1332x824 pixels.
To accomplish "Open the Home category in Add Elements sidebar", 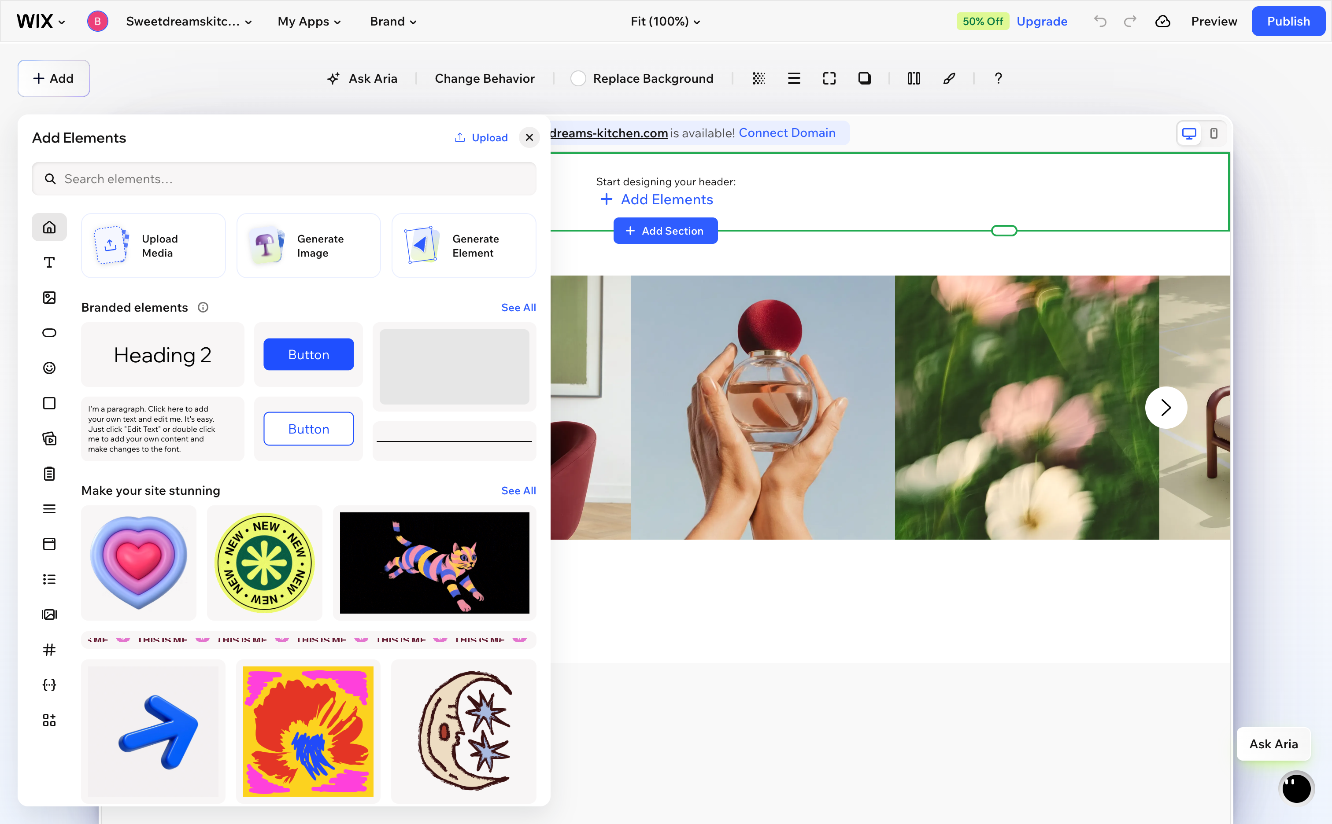I will pos(49,227).
